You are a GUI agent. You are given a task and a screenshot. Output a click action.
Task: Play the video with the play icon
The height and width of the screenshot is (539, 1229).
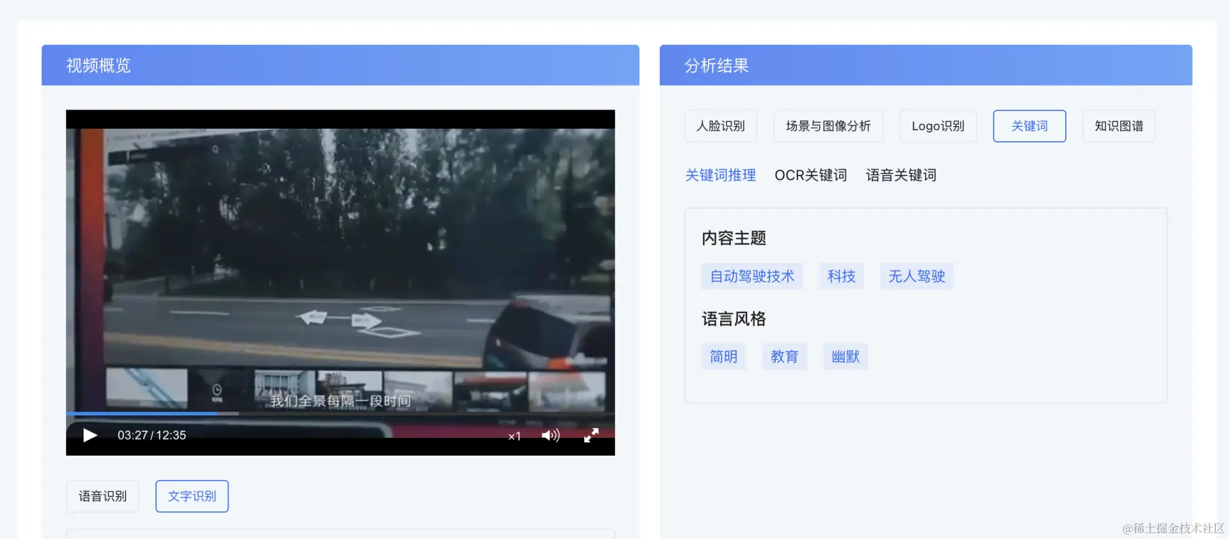pos(90,435)
